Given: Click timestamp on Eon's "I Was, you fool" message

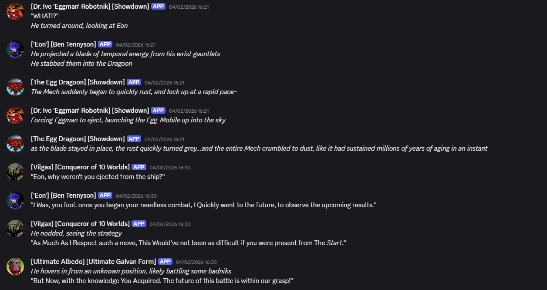Looking at the screenshot, I should pyautogui.click(x=136, y=196).
